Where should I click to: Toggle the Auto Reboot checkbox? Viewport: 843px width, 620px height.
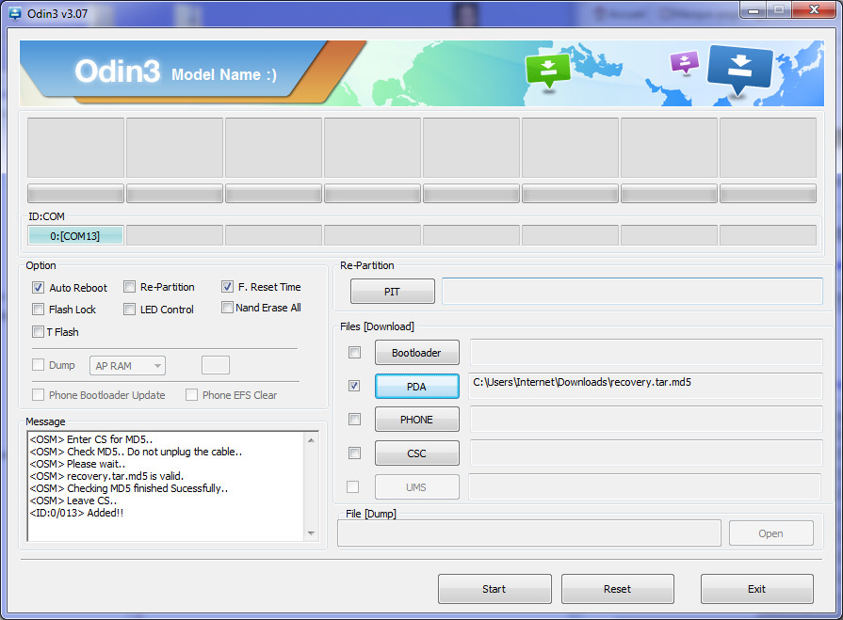[x=38, y=287]
